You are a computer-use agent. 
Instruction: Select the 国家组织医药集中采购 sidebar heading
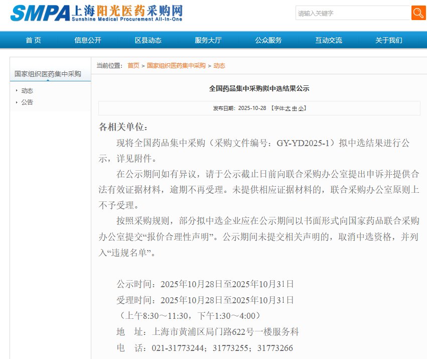[48, 74]
